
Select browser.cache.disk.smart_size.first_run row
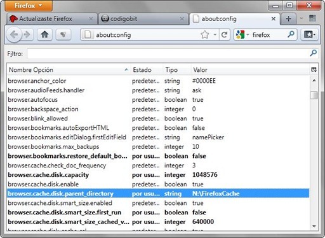click(x=158, y=213)
